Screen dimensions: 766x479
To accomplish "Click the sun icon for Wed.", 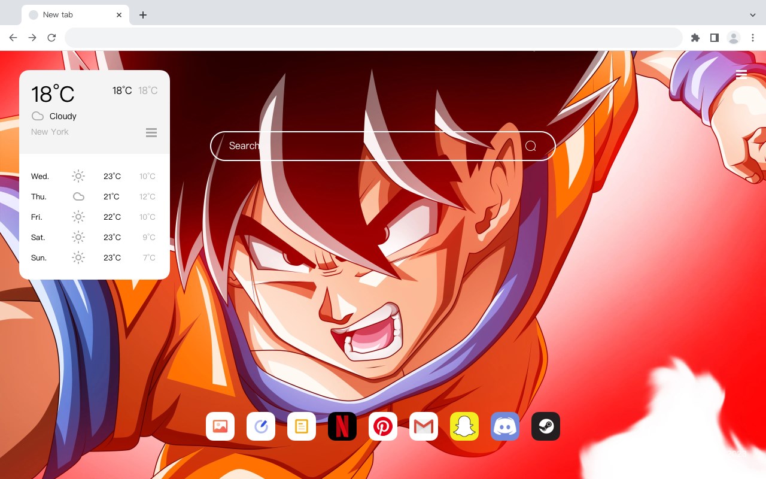I will pyautogui.click(x=78, y=176).
